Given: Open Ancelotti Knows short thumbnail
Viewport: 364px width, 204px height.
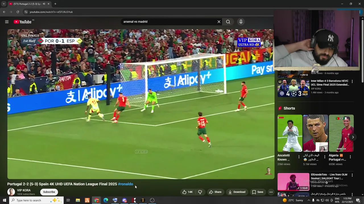Looking at the screenshot, I should coord(290,133).
